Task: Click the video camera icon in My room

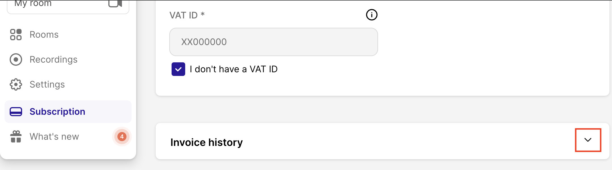Action: point(115,3)
